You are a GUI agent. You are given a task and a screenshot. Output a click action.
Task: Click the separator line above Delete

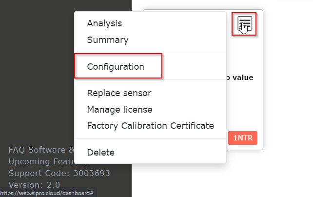(x=150, y=139)
